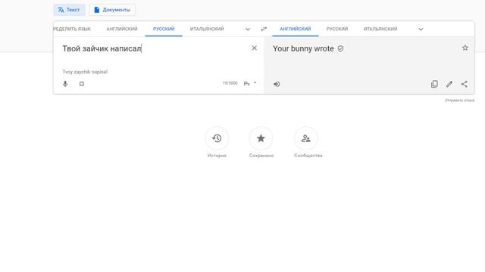Viewport: 485px width, 272px height.
Task: Clear the source text with X
Action: (x=255, y=48)
